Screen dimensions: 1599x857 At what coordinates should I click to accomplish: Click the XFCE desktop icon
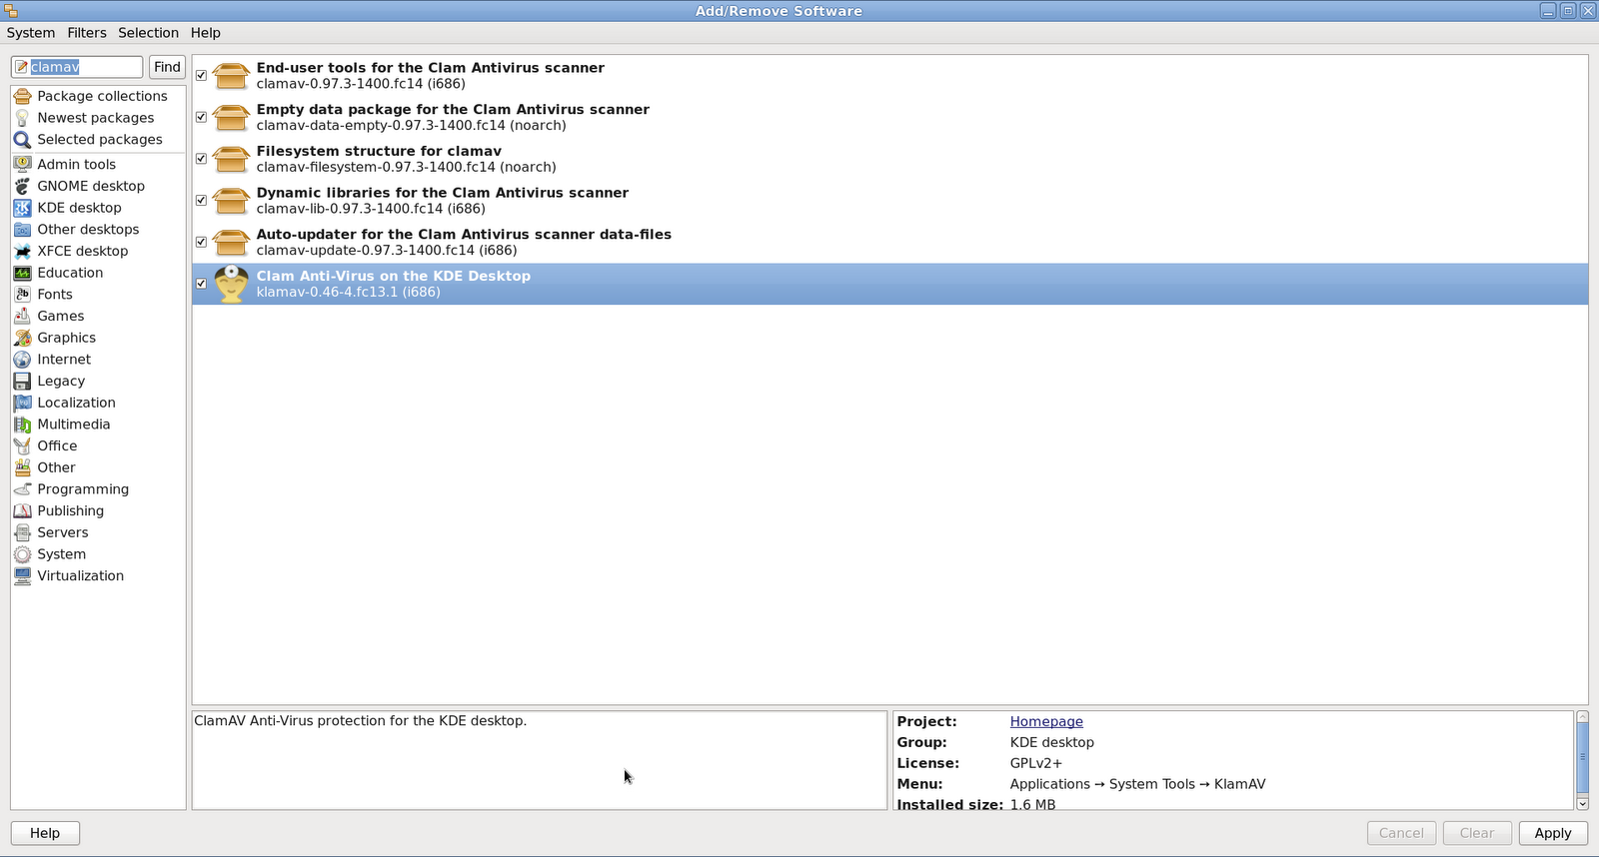point(22,251)
